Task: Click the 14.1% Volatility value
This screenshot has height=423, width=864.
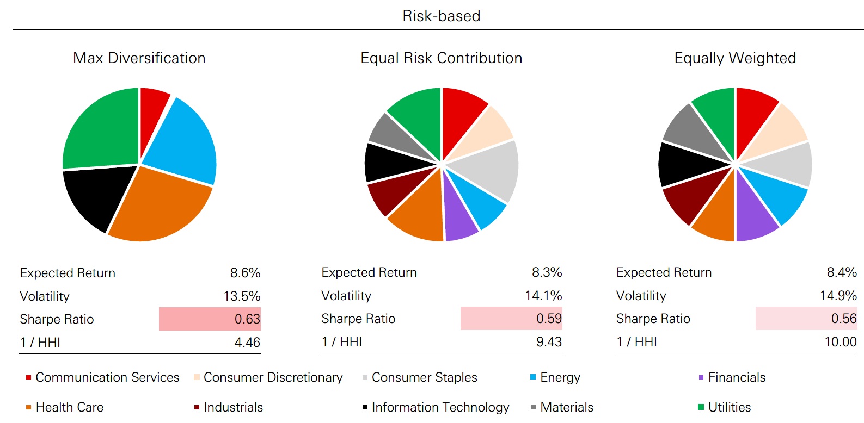Action: 543,296
